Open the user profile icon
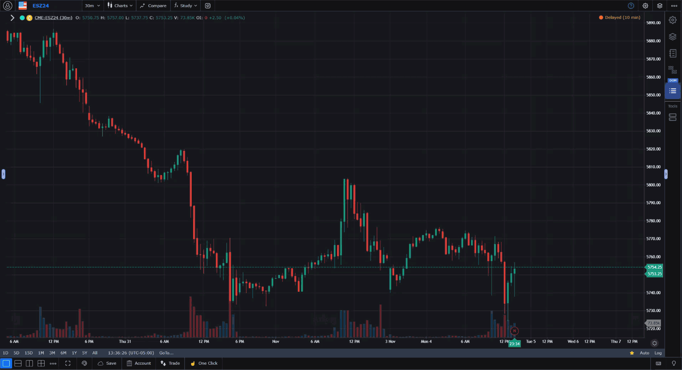This screenshot has width=682, height=370. coord(7,6)
